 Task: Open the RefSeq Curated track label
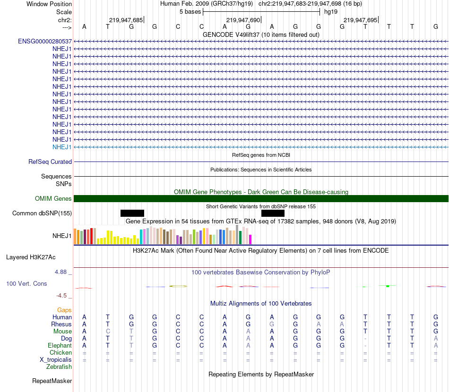pos(50,162)
